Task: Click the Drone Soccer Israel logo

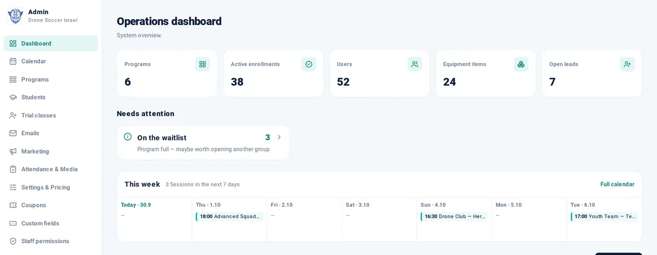Action: [16, 16]
